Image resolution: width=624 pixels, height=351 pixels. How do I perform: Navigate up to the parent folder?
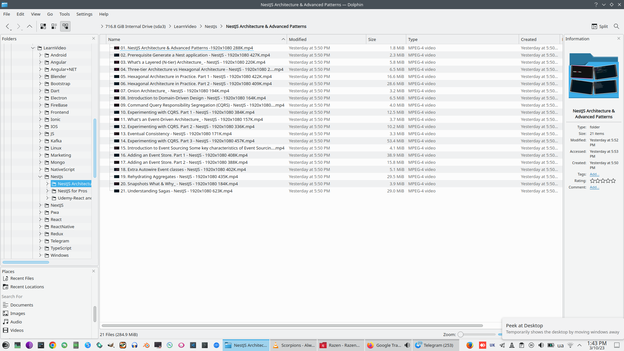[30, 26]
